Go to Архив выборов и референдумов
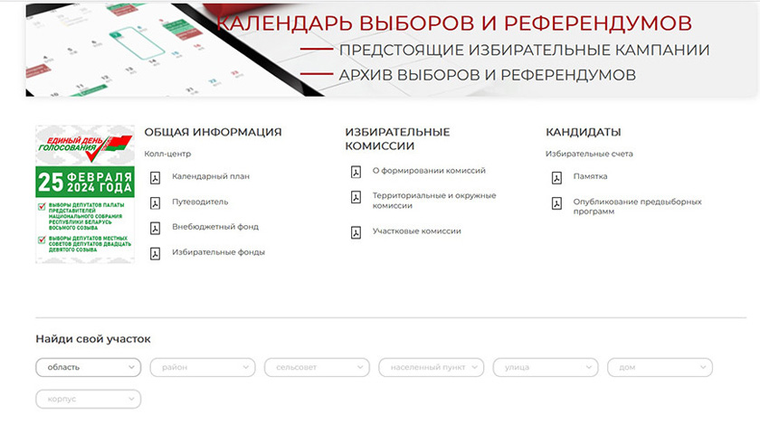Viewport: 760px width, 424px height. [487, 75]
